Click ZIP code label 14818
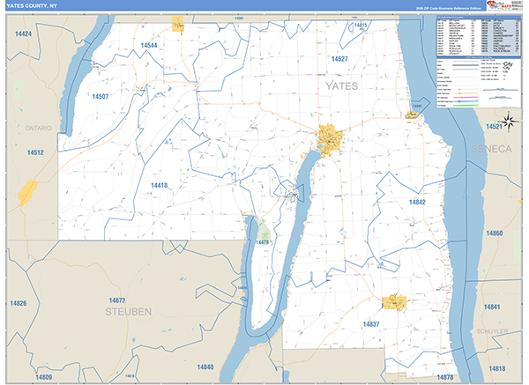Image resolution: width=529 pixels, height=385 pixels. point(497,368)
